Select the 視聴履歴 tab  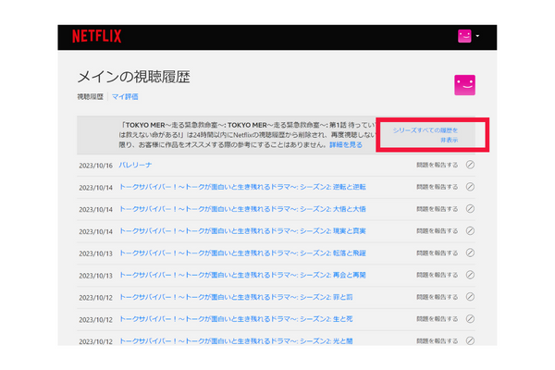pyautogui.click(x=91, y=96)
